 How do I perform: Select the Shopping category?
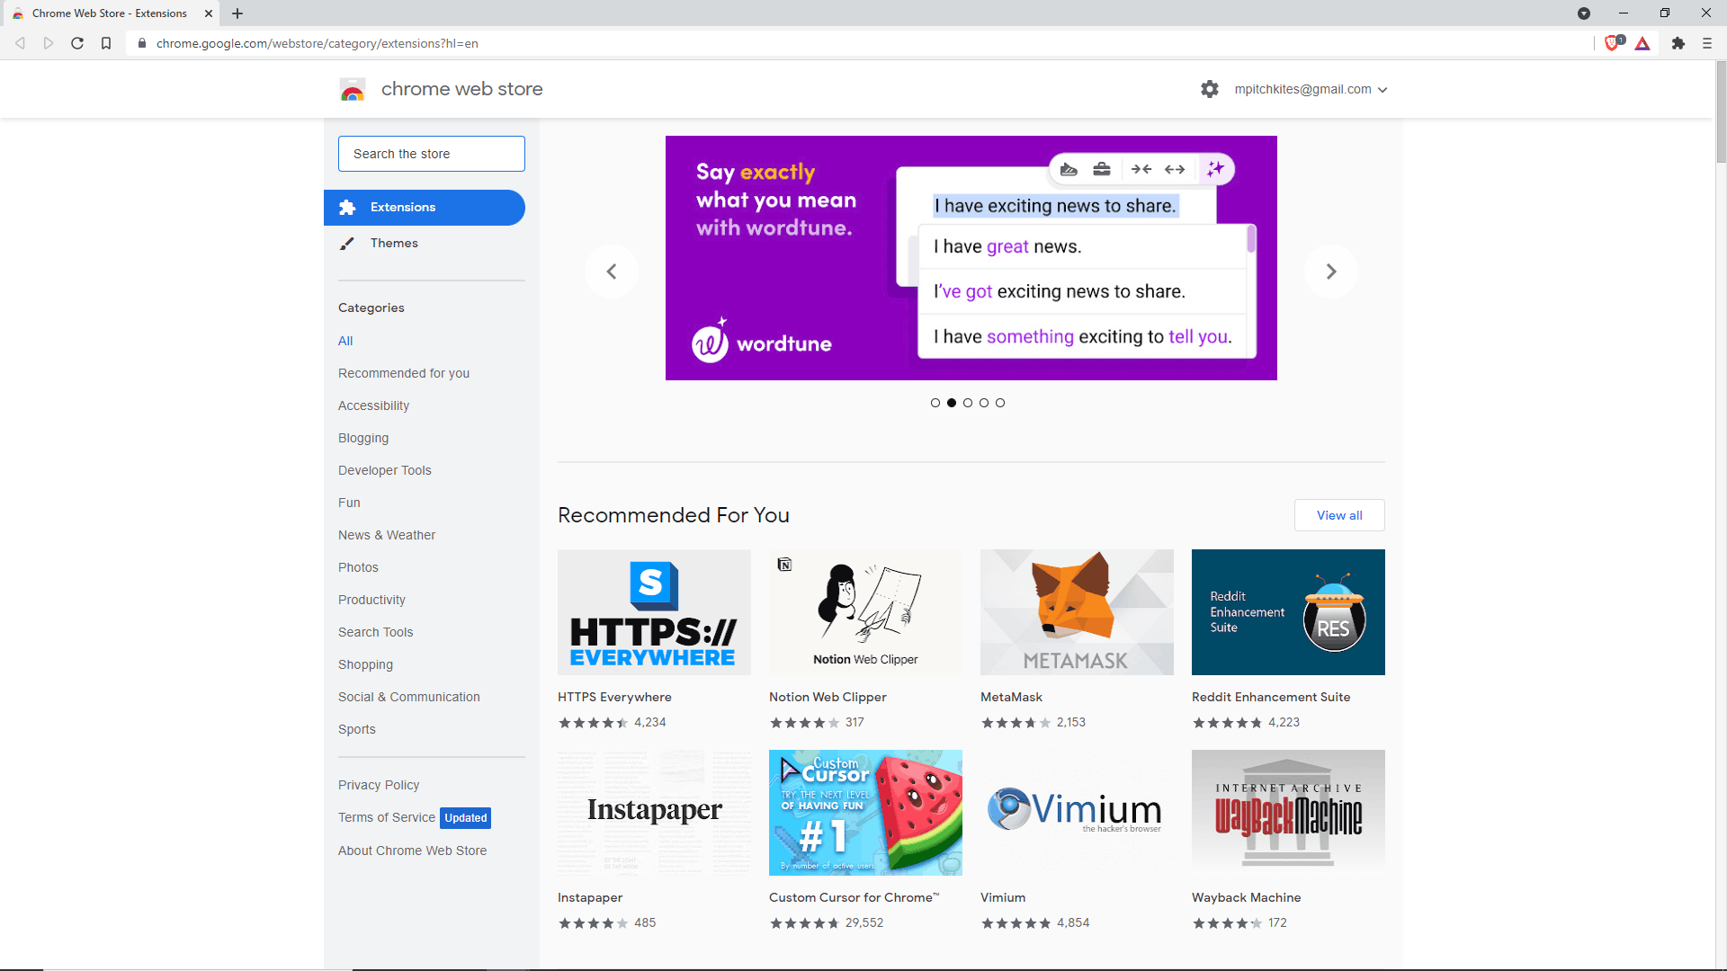365,664
